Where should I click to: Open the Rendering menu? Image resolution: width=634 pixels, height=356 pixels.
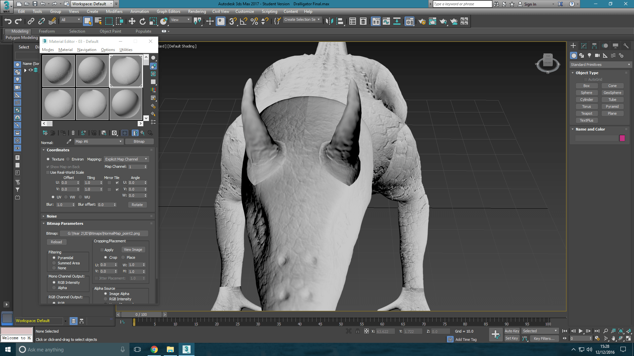[197, 11]
